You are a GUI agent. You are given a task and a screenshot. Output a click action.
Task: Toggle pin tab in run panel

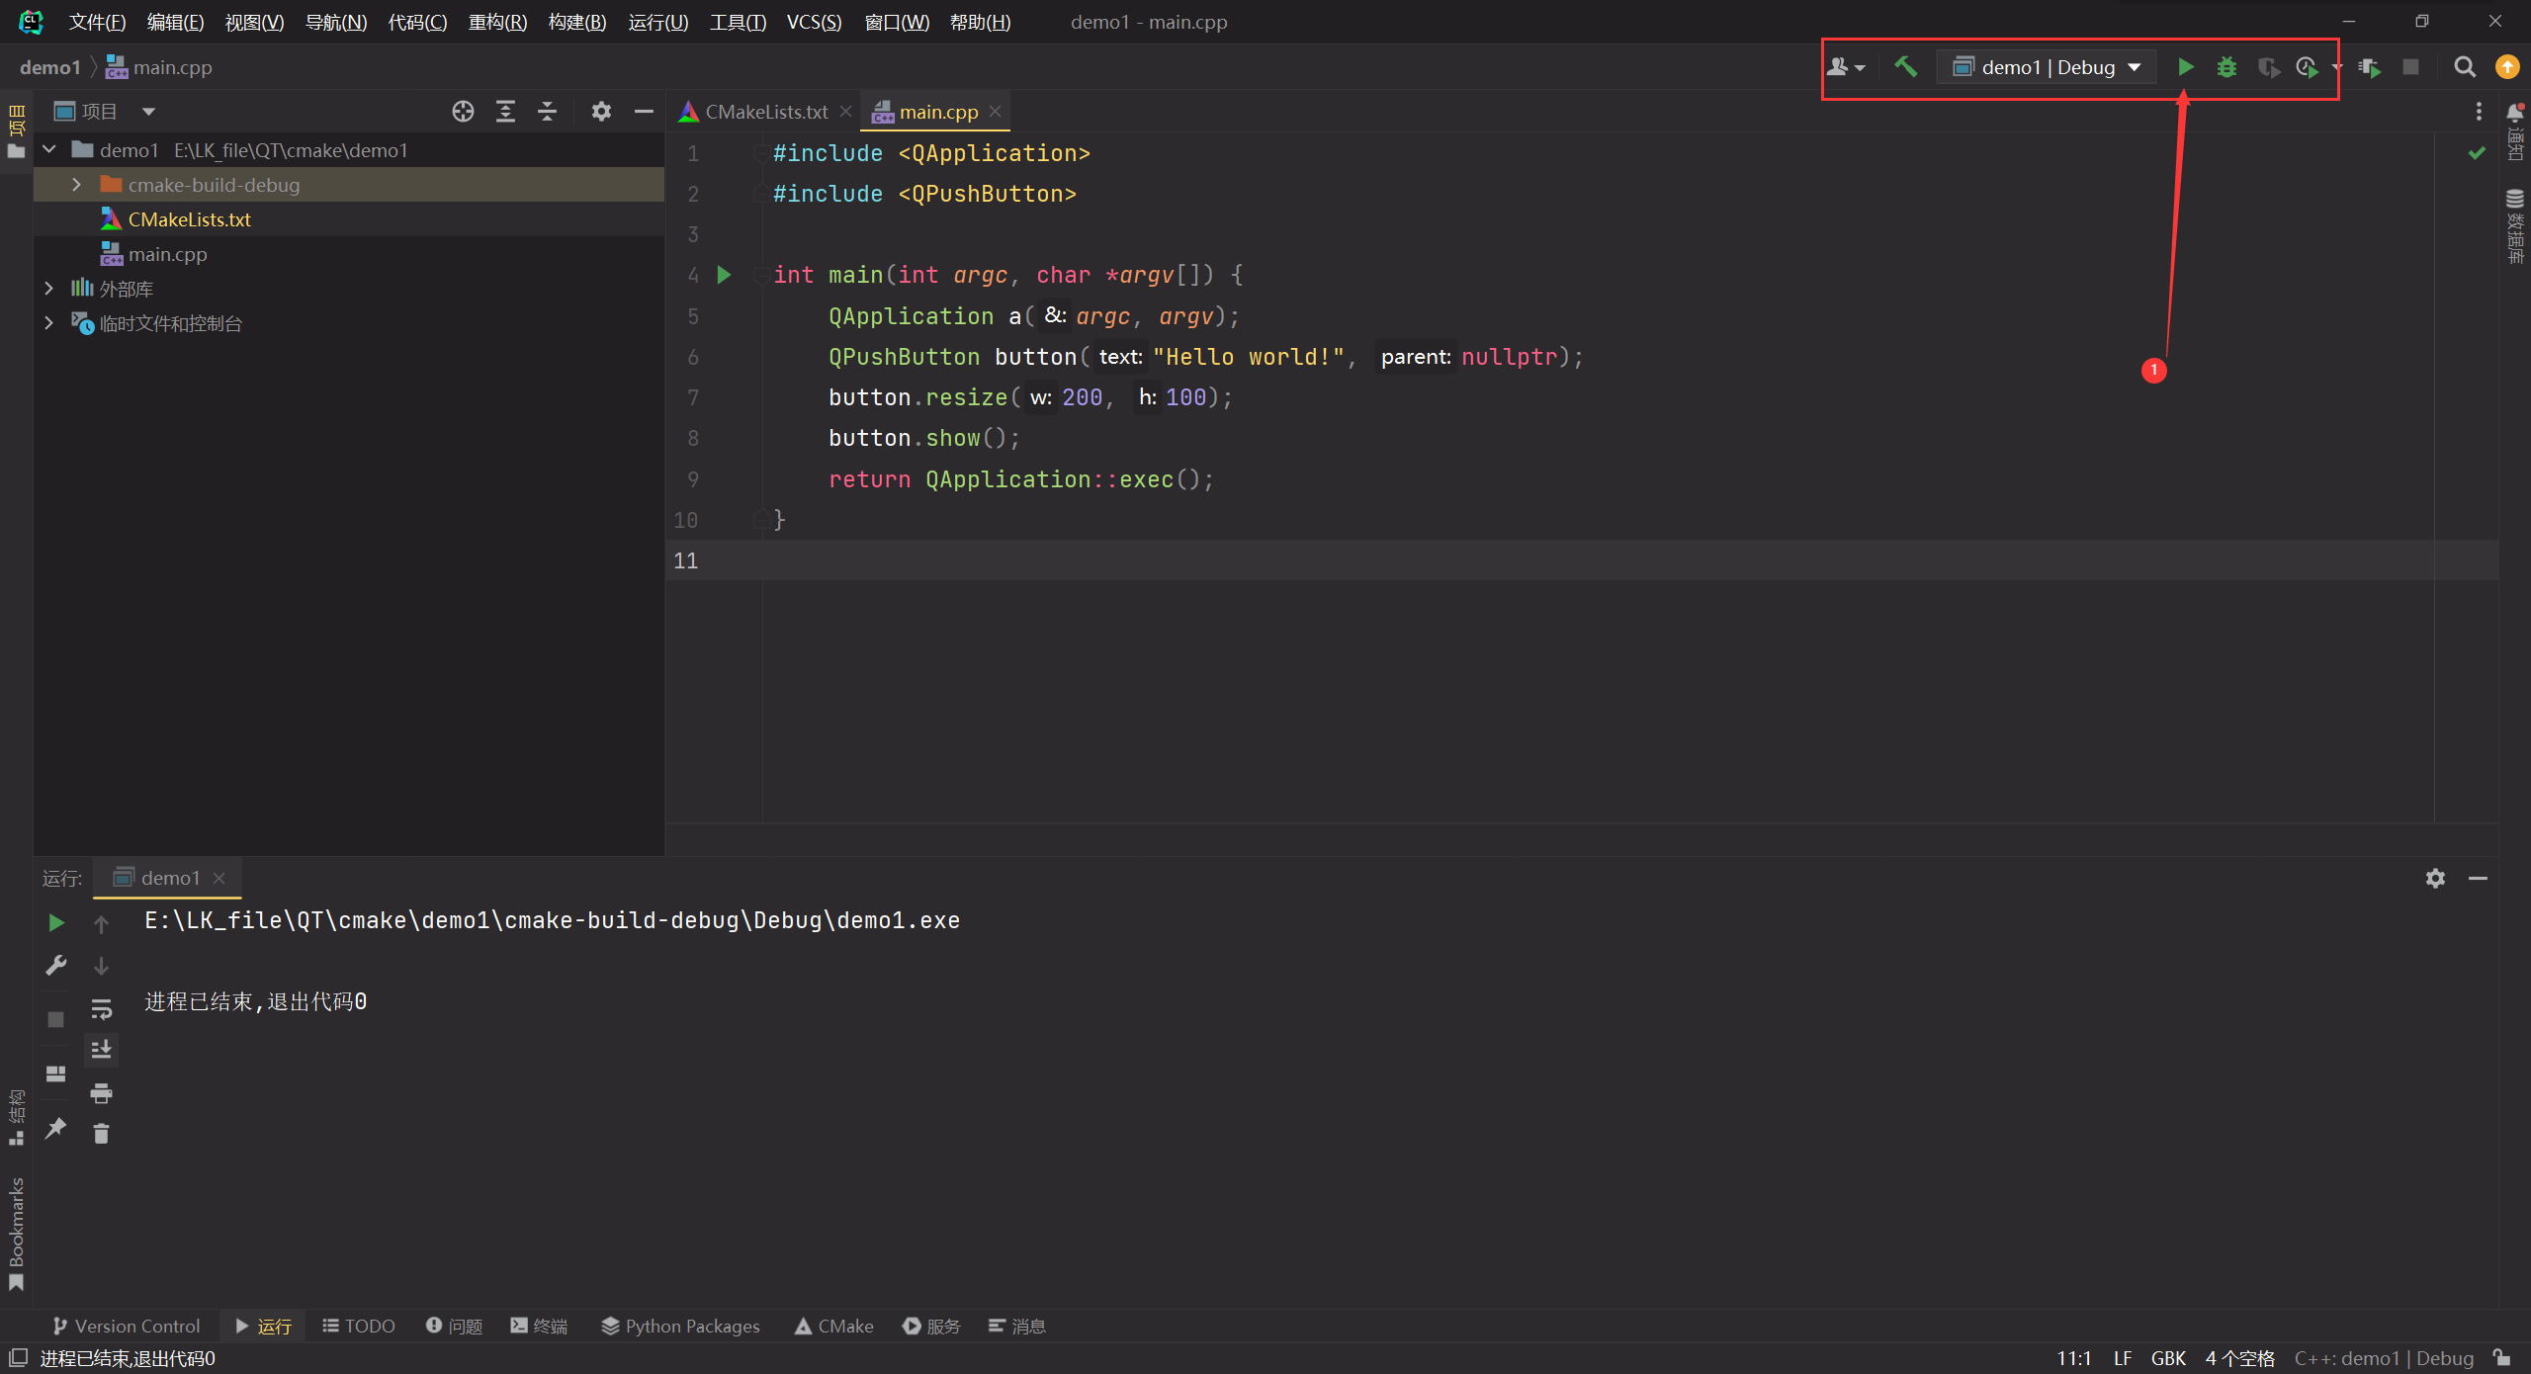(56, 1127)
